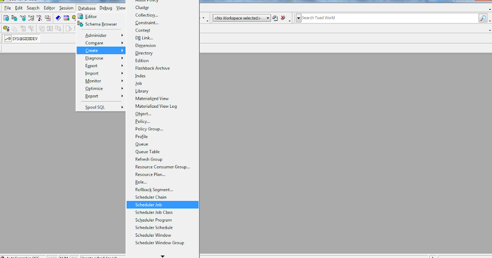Expand the toolbar overflow chevron next to workspace
The height and width of the screenshot is (258, 492).
point(289,21)
